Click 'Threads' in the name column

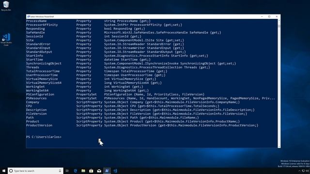[x=32, y=67]
